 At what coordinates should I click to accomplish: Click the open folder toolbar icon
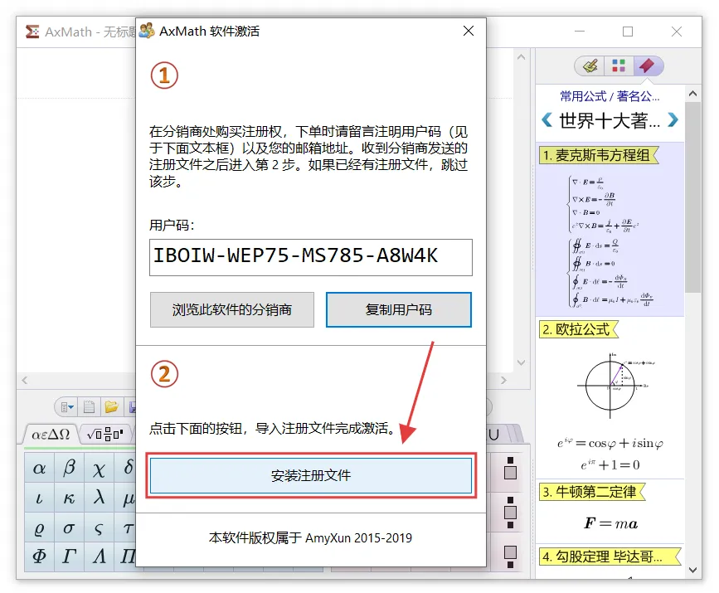[111, 406]
